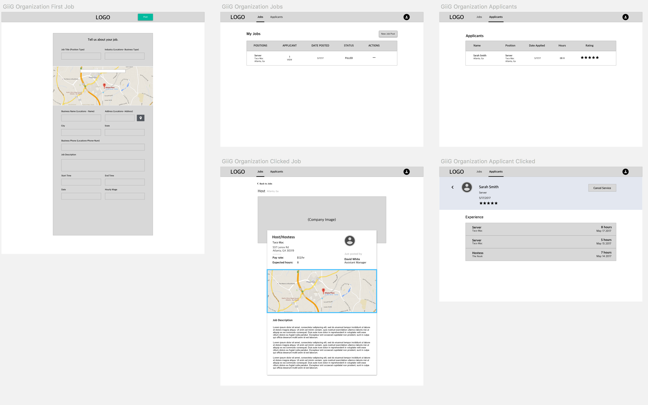Viewport: 648px width, 405px height.
Task: Open the three-dot actions menu for Server job
Action: click(374, 58)
